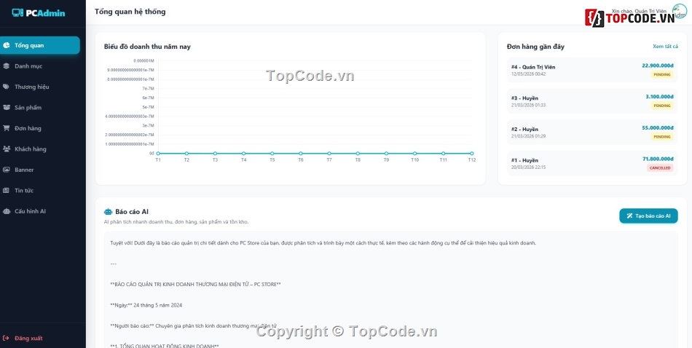Open order #4 - Quản Trị Viên
Viewport: 692px width, 348px height.
point(592,70)
